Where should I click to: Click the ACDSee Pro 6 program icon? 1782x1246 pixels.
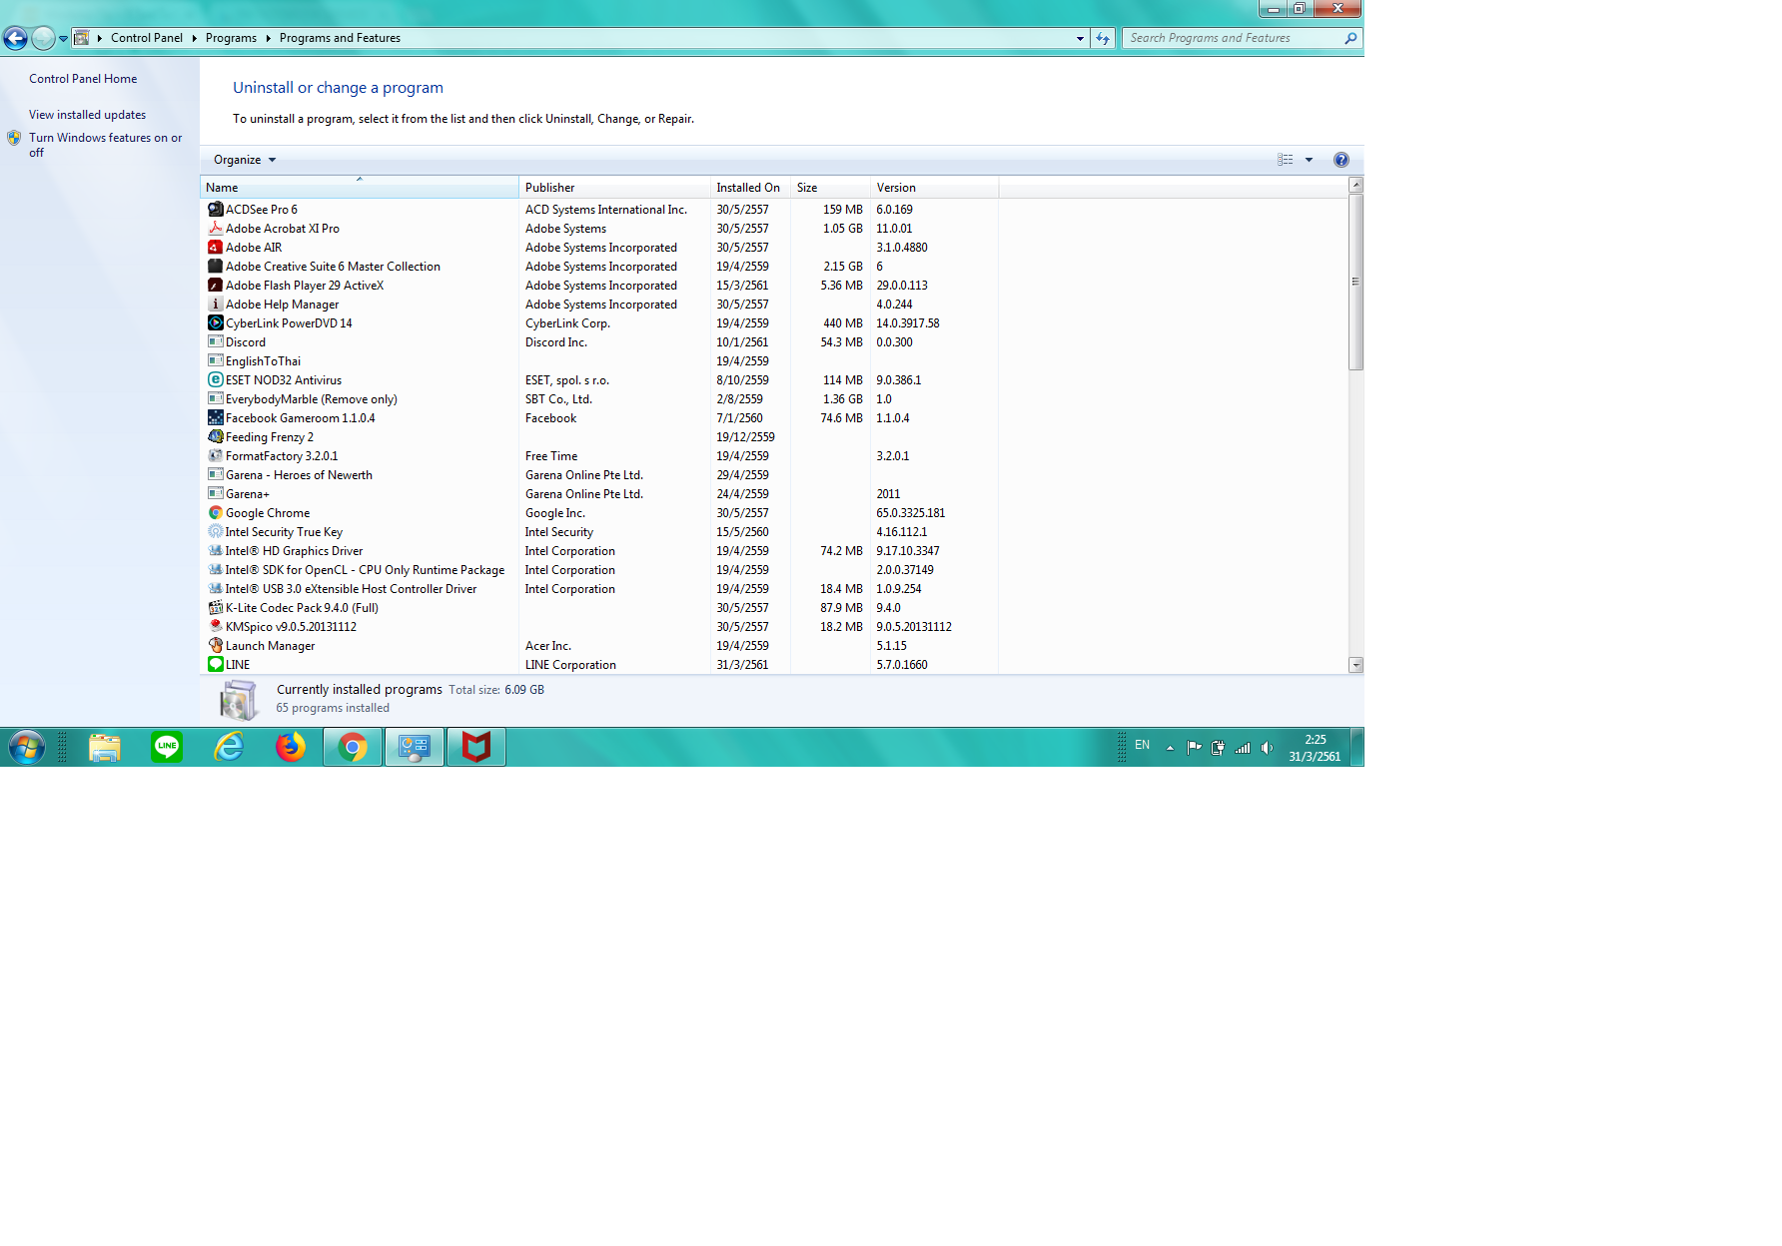215,209
